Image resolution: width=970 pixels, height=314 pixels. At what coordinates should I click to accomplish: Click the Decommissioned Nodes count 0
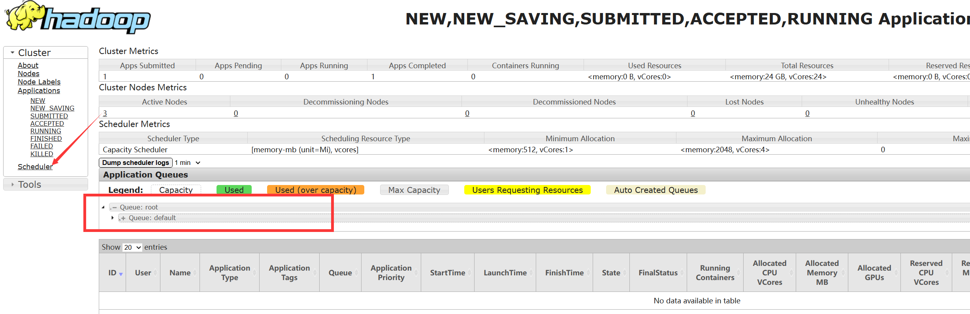(x=467, y=113)
